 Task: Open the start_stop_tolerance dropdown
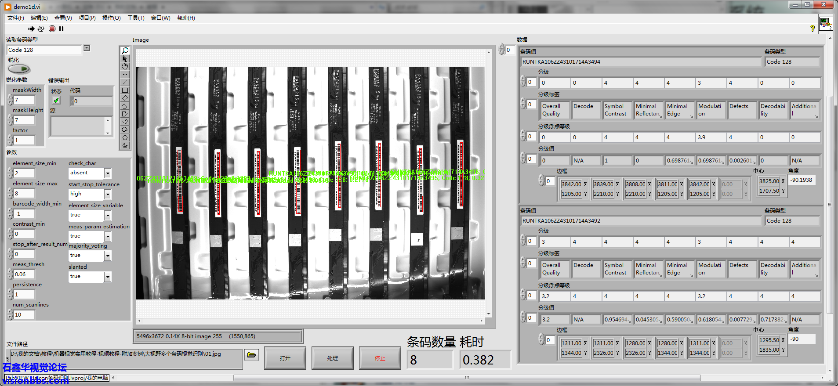[x=108, y=194]
